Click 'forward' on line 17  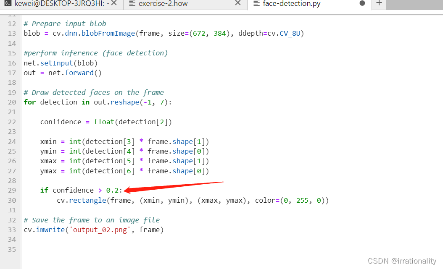(x=79, y=73)
